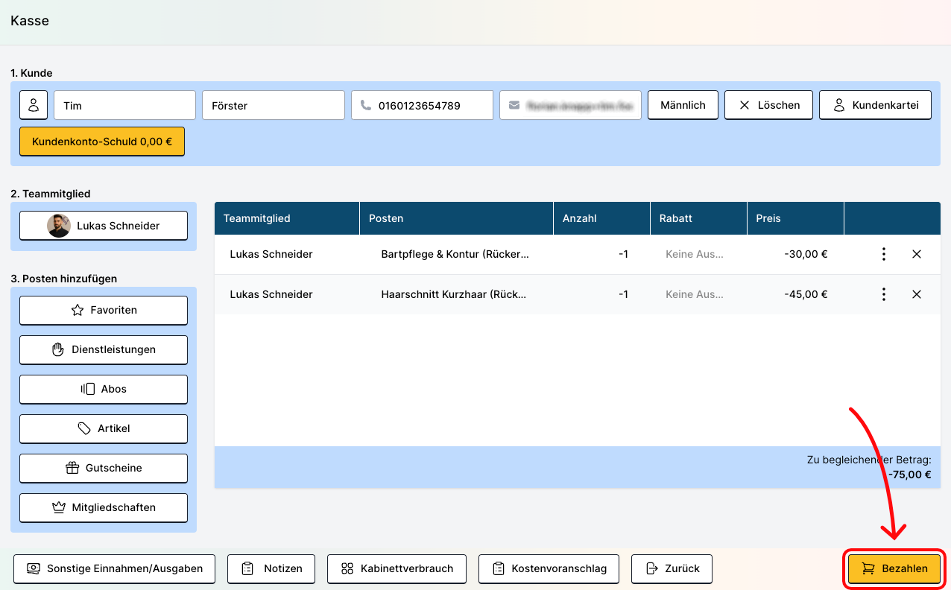The height and width of the screenshot is (590, 951).
Task: Remove the Bartpflege & Kontur item with X
Action: point(917,254)
